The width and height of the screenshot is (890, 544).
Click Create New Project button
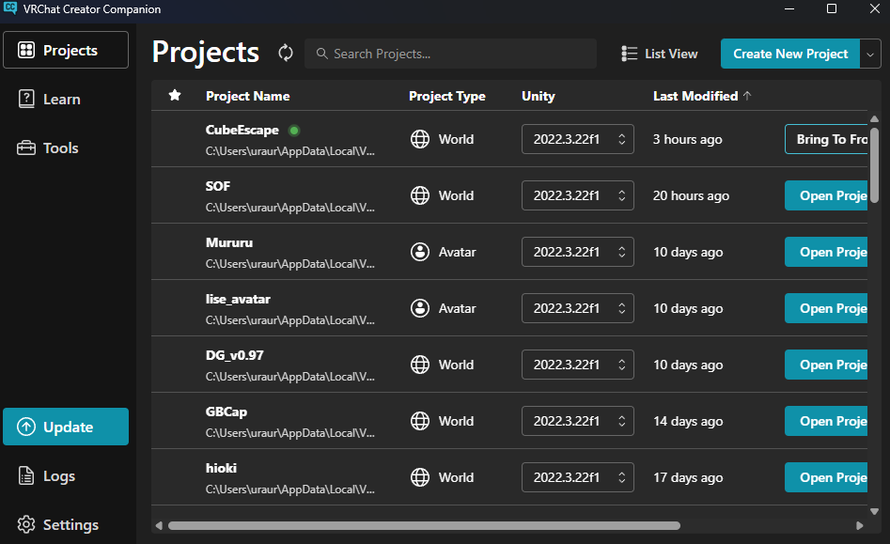click(789, 54)
